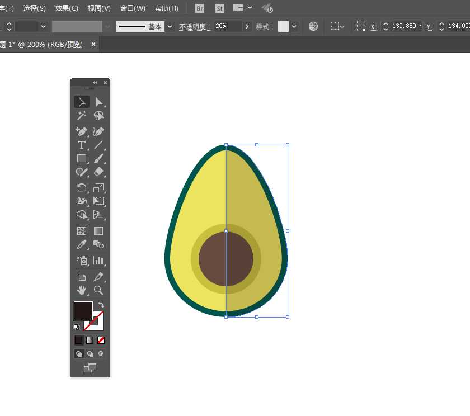Open the 窗口(W) menu
Image resolution: width=470 pixels, height=416 pixels.
[133, 8]
